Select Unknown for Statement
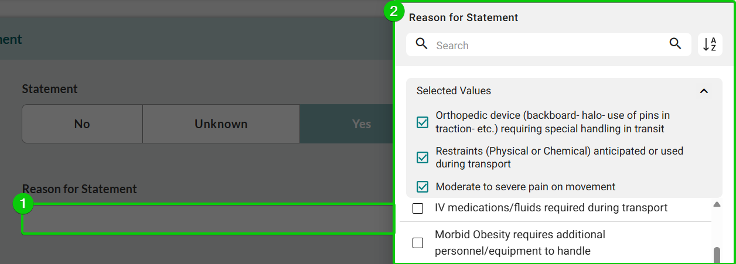 [x=221, y=124]
